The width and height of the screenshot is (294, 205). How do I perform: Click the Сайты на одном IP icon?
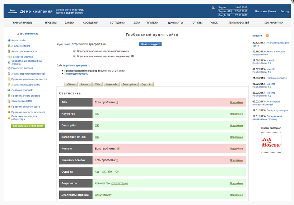tap(9, 90)
